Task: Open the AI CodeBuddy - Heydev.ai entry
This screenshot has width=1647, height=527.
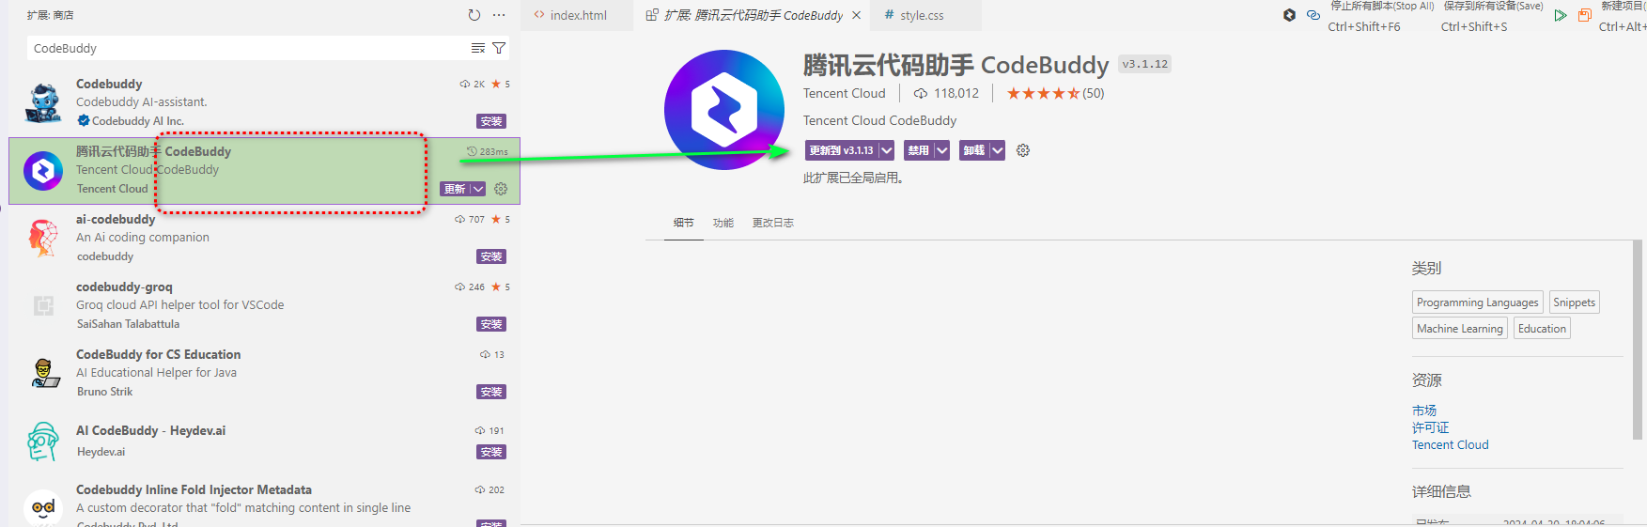Action: [264, 441]
